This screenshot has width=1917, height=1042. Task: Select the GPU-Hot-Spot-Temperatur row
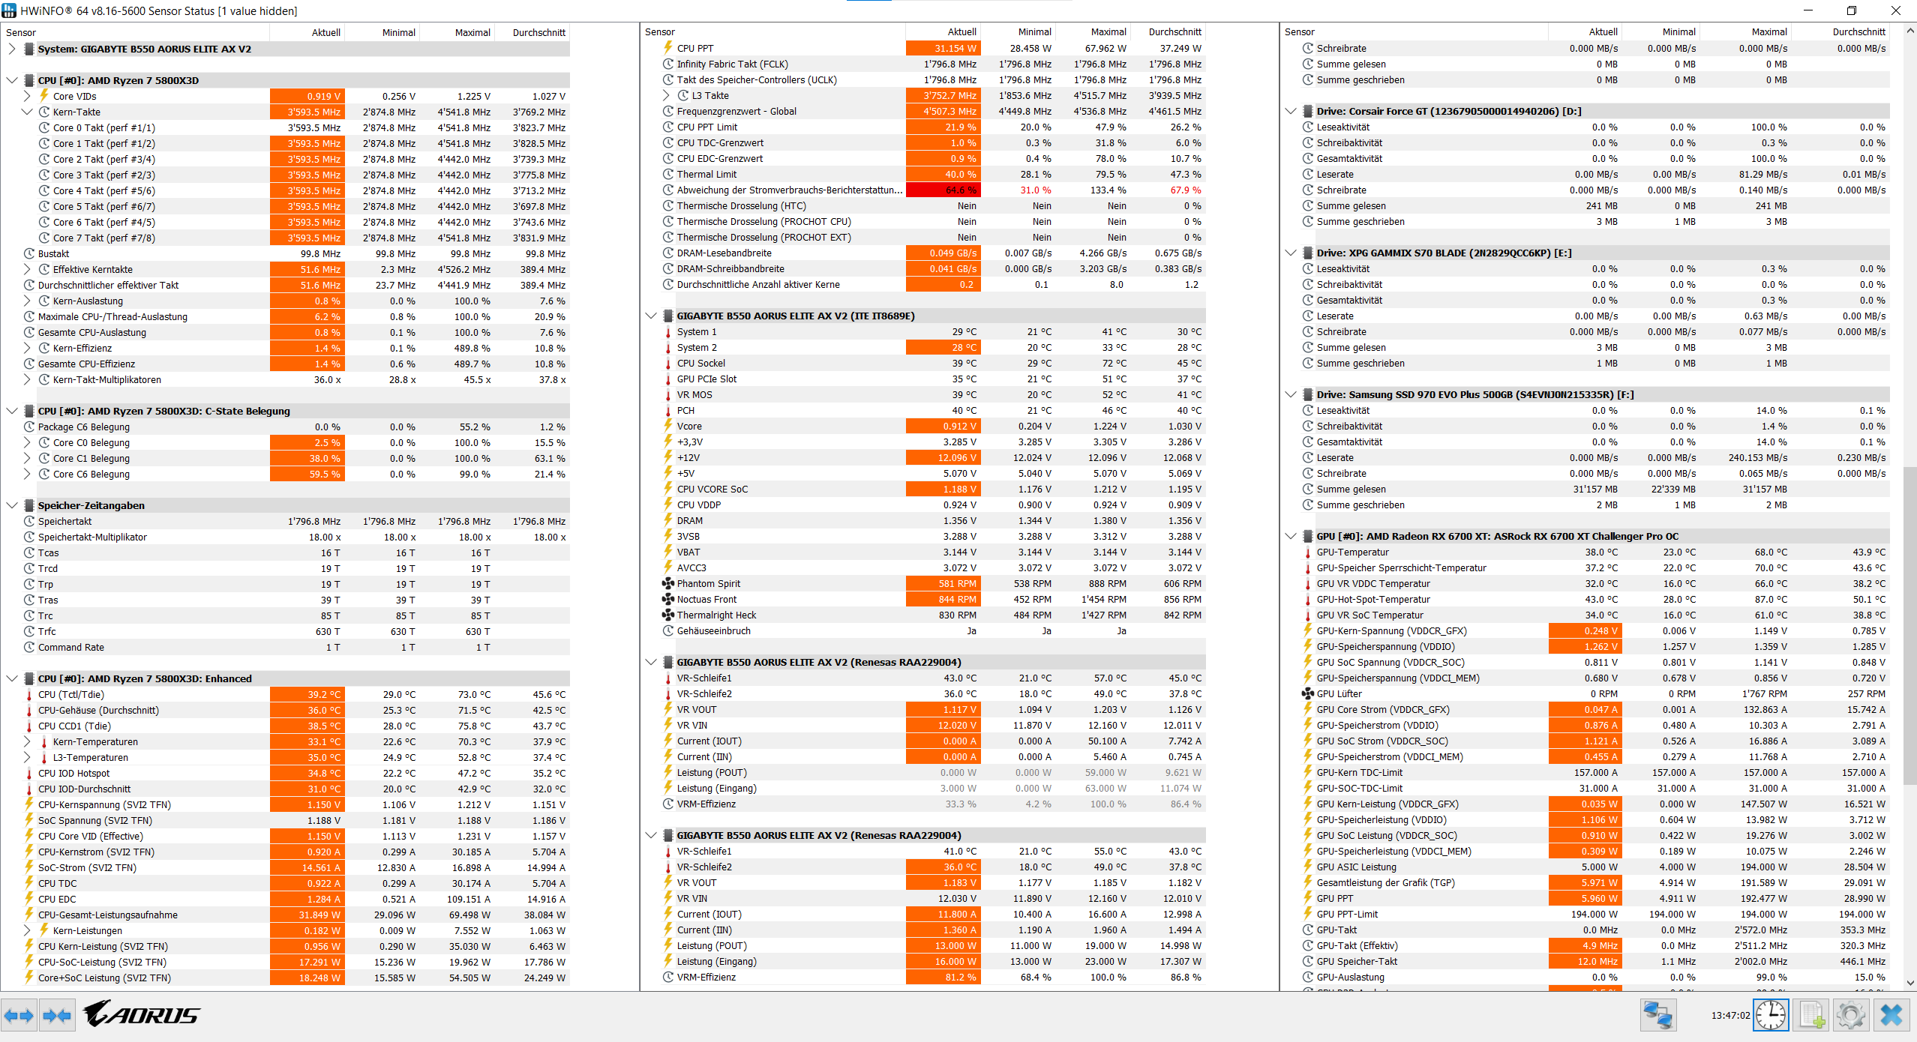1372,599
